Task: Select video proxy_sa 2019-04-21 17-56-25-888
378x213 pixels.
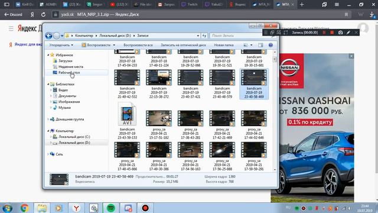Action: (222, 156)
